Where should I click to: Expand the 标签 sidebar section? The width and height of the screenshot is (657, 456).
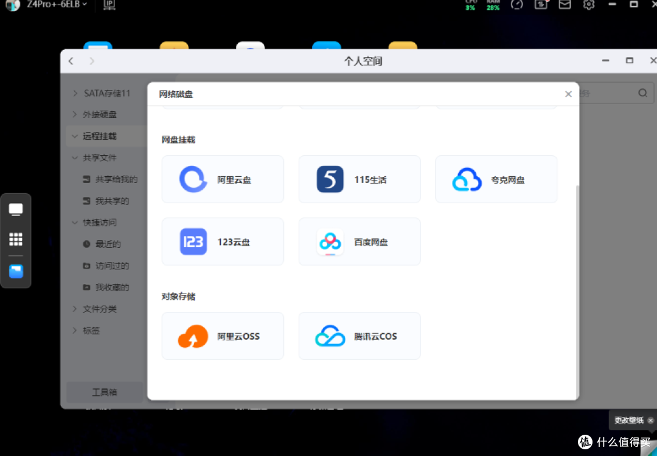75,330
